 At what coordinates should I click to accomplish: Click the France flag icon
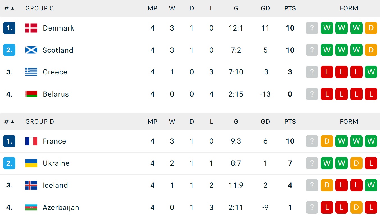[x=31, y=141]
